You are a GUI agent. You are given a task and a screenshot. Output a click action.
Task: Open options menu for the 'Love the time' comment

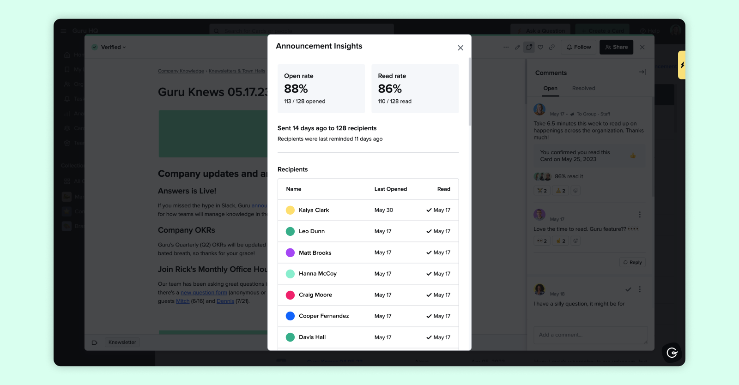(x=640, y=215)
